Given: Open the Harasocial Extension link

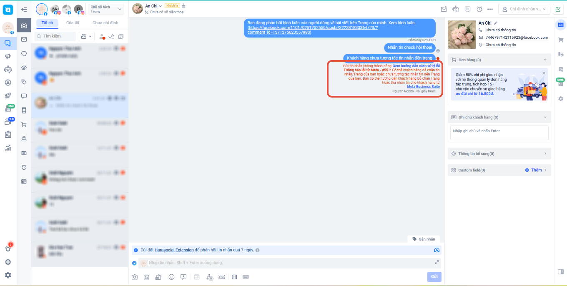Looking at the screenshot, I should (x=174, y=250).
